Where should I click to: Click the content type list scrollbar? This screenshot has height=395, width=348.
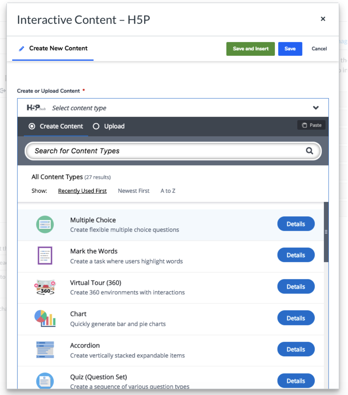tap(326, 232)
